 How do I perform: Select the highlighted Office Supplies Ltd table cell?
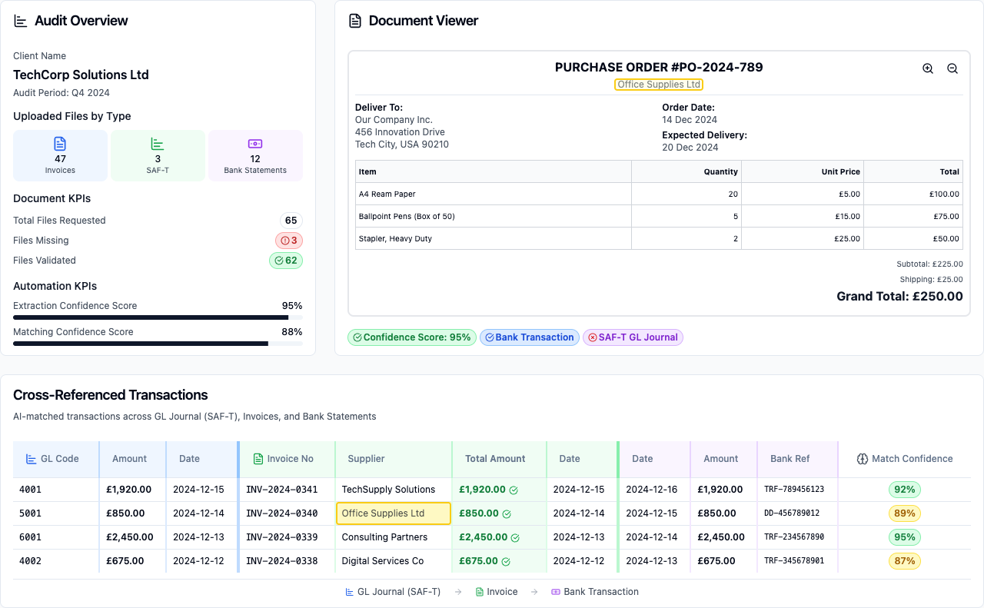[x=393, y=513]
